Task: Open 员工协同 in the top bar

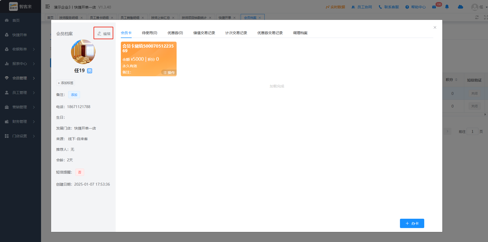Action: [x=362, y=7]
